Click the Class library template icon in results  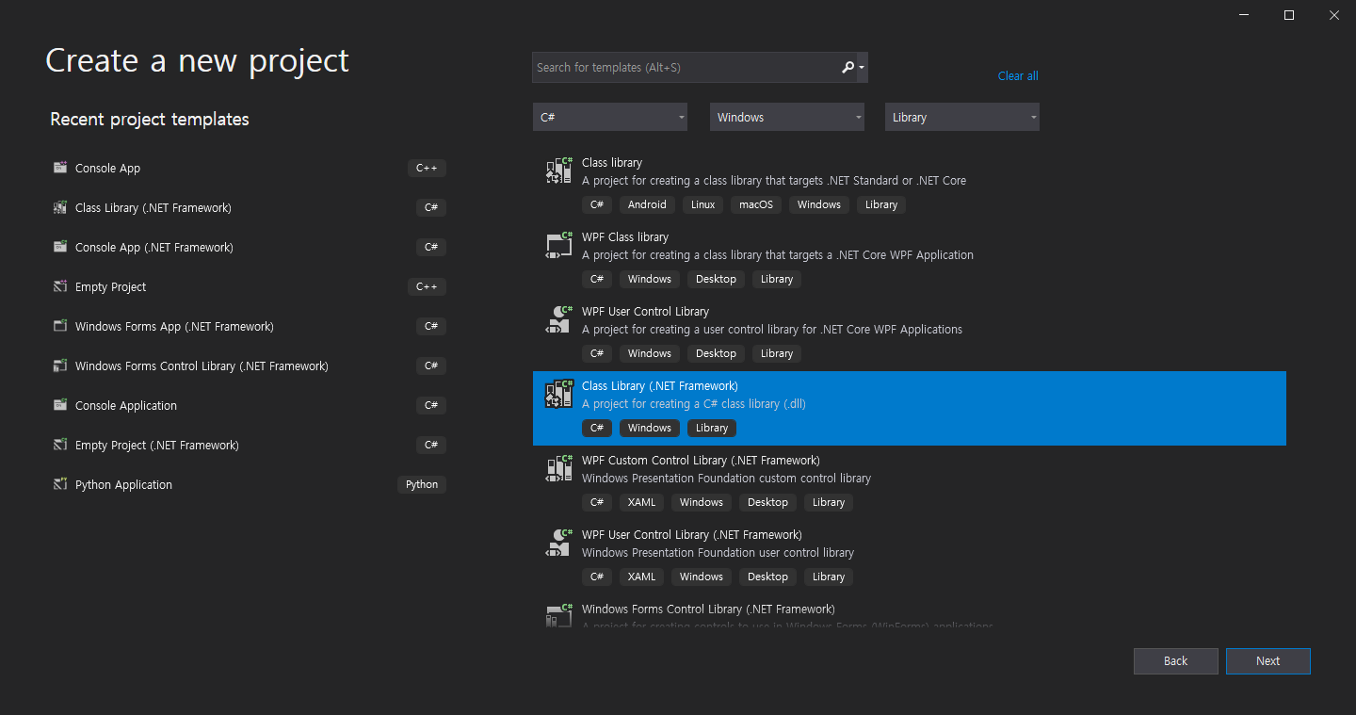[x=559, y=171]
